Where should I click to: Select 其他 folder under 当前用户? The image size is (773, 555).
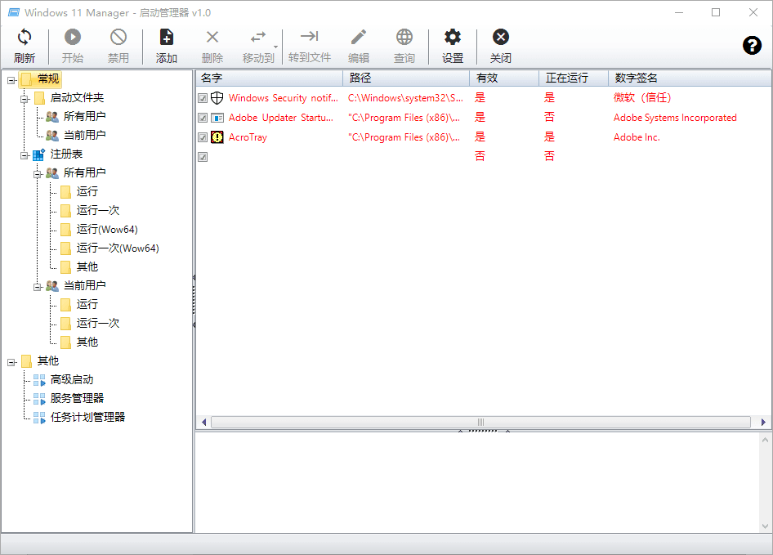point(87,342)
